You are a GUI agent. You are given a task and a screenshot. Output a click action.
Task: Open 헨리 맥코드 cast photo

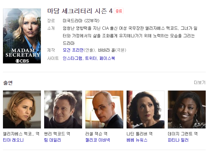click(63, 110)
